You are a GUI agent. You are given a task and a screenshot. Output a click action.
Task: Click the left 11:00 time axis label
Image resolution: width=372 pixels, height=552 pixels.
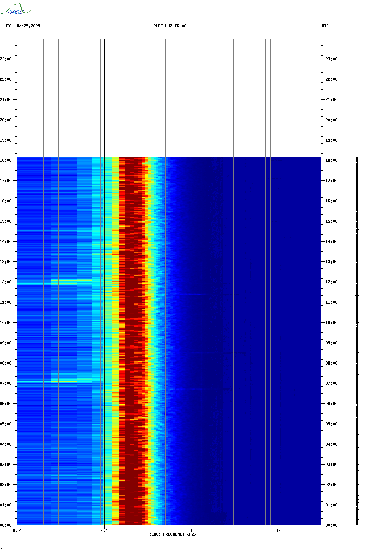pos(6,302)
